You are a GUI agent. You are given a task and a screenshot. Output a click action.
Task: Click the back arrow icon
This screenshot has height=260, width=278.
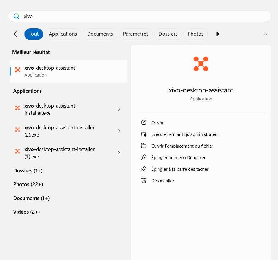[17, 34]
